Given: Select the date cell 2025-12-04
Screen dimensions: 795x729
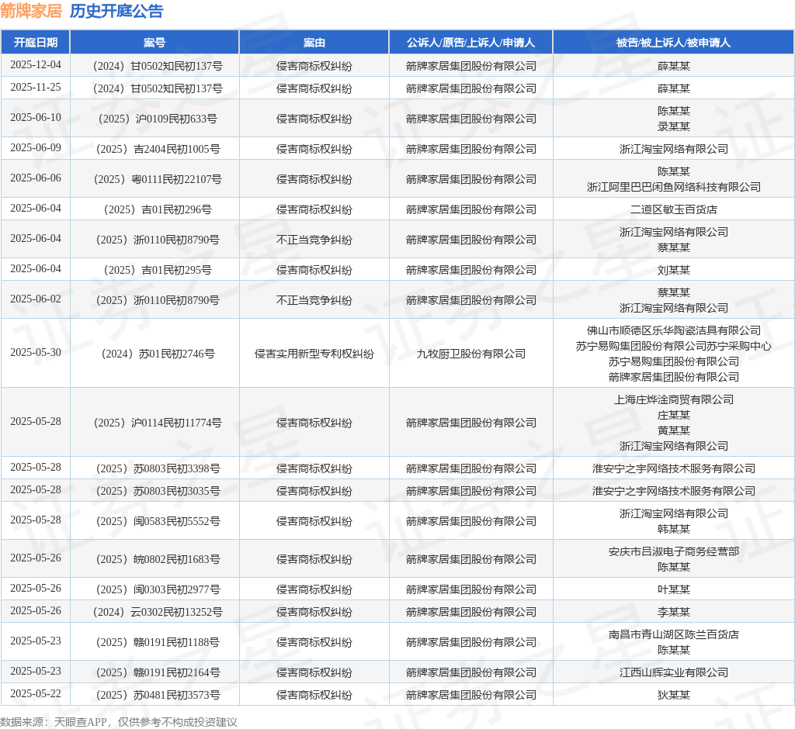Looking at the screenshot, I should 36,65.
